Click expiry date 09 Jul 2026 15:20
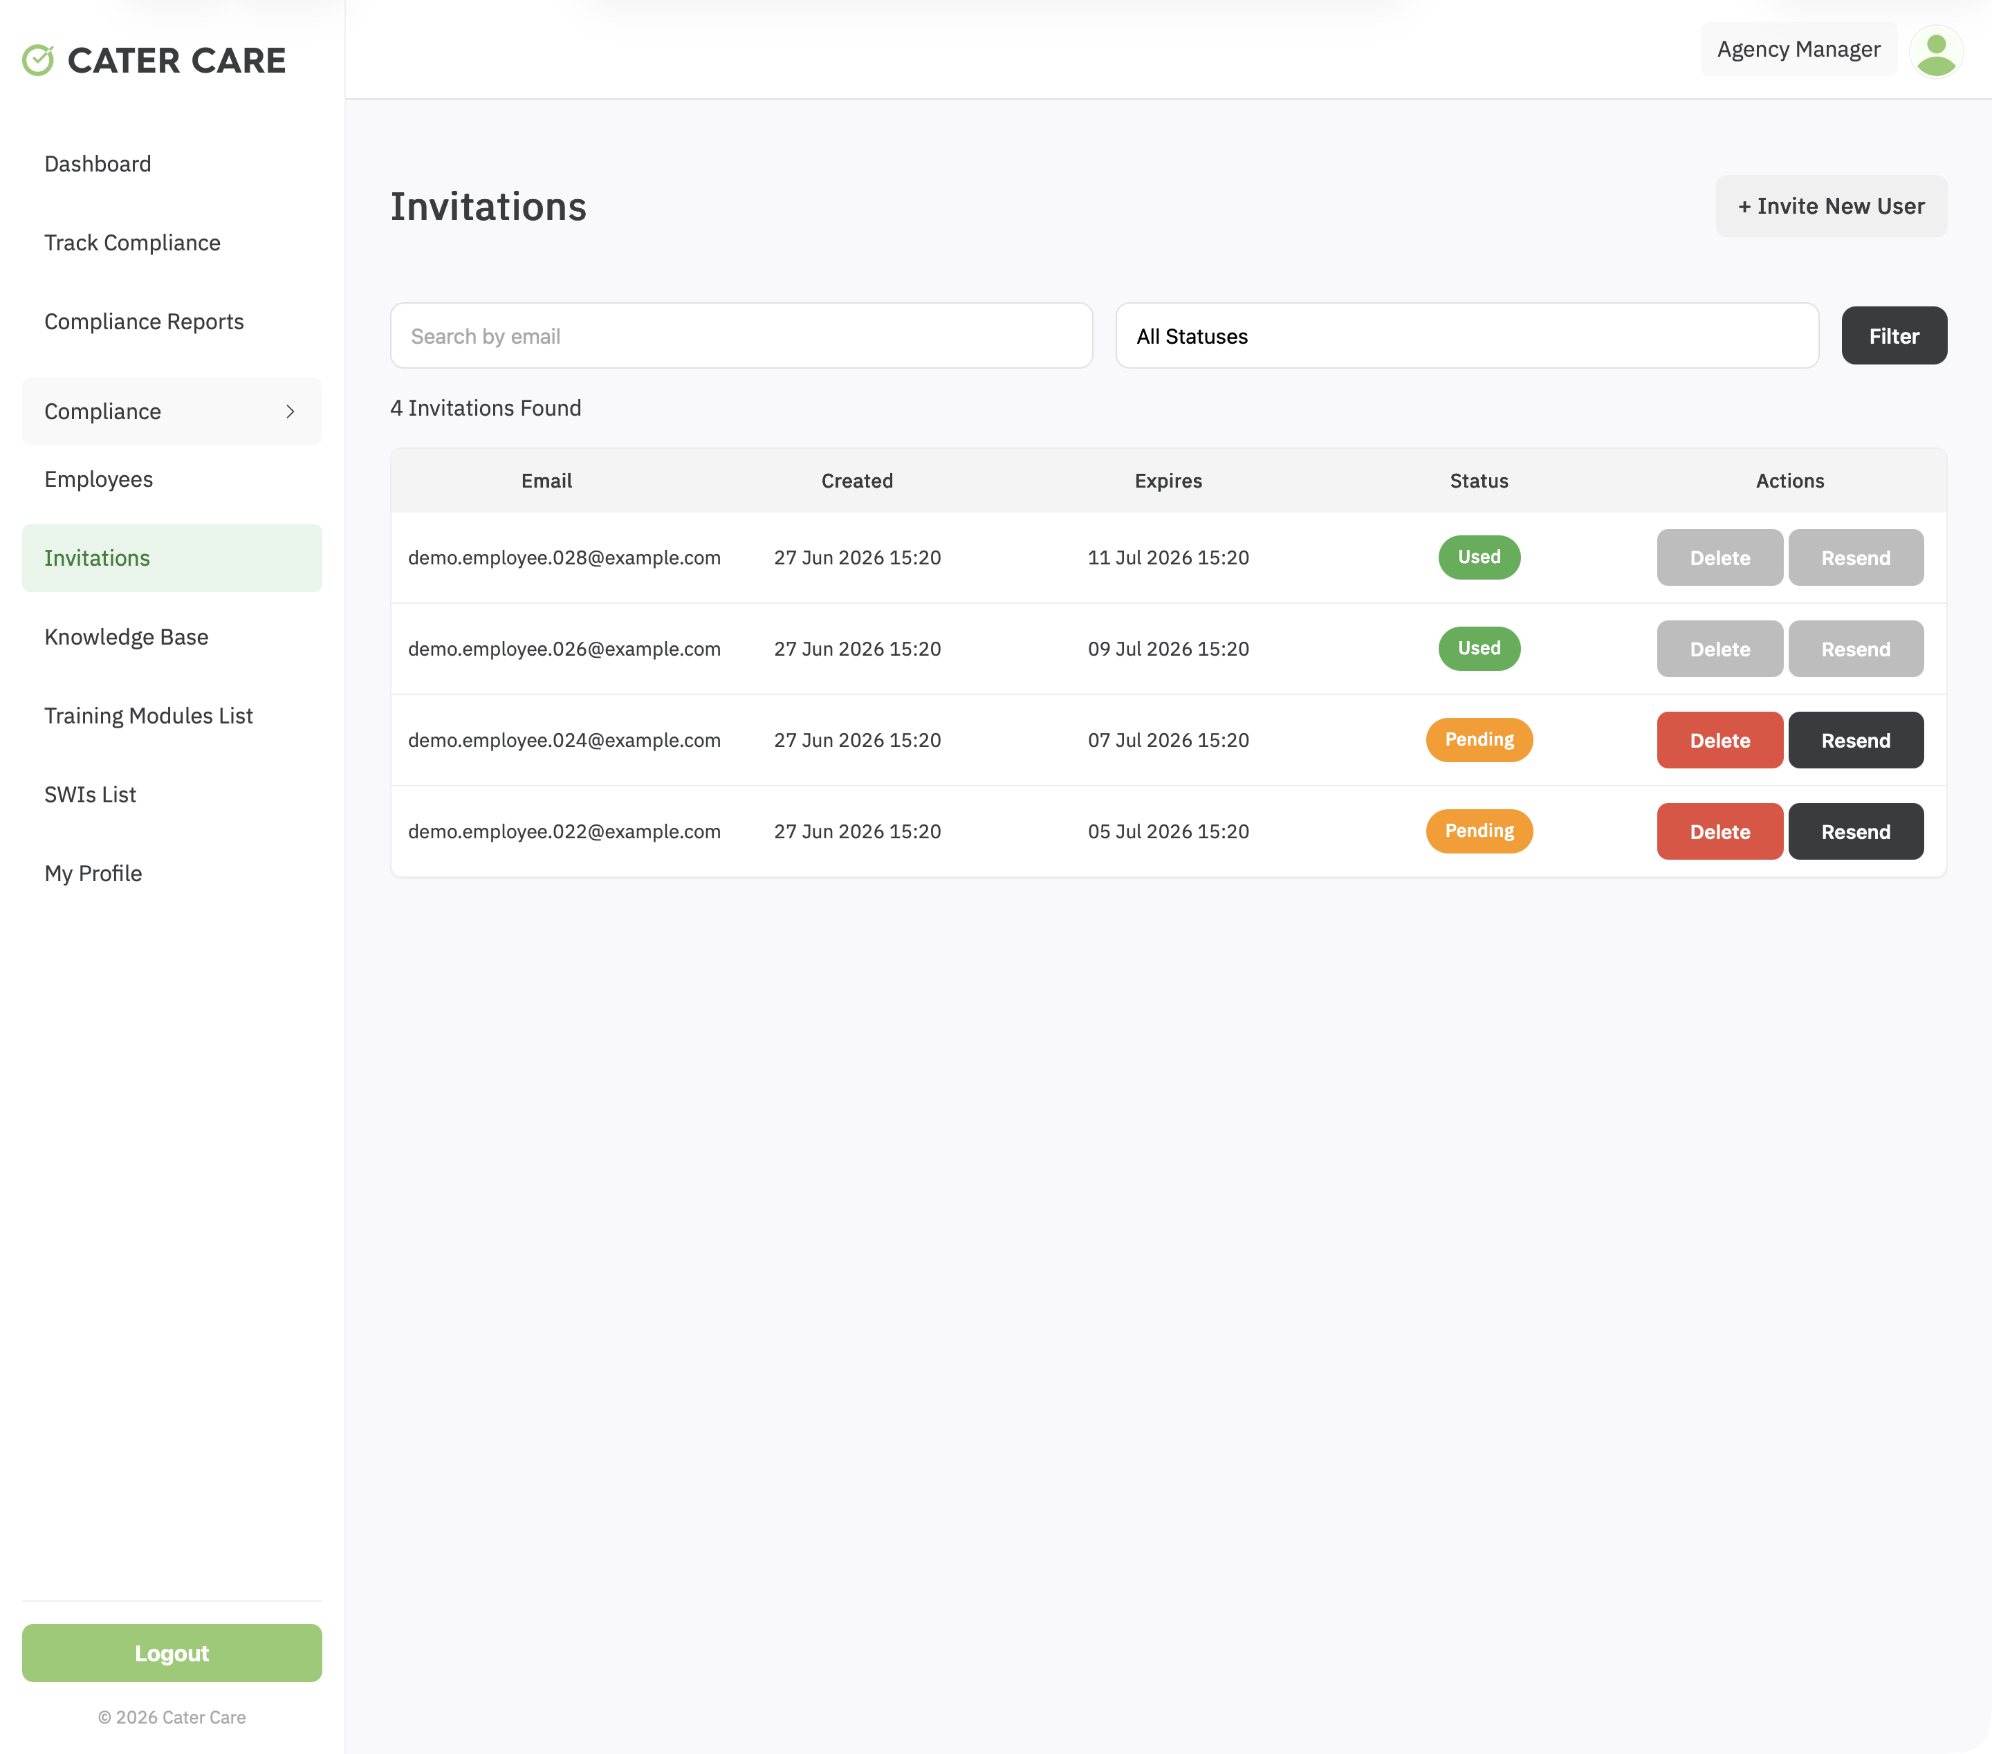Image resolution: width=1992 pixels, height=1754 pixels. [x=1168, y=649]
